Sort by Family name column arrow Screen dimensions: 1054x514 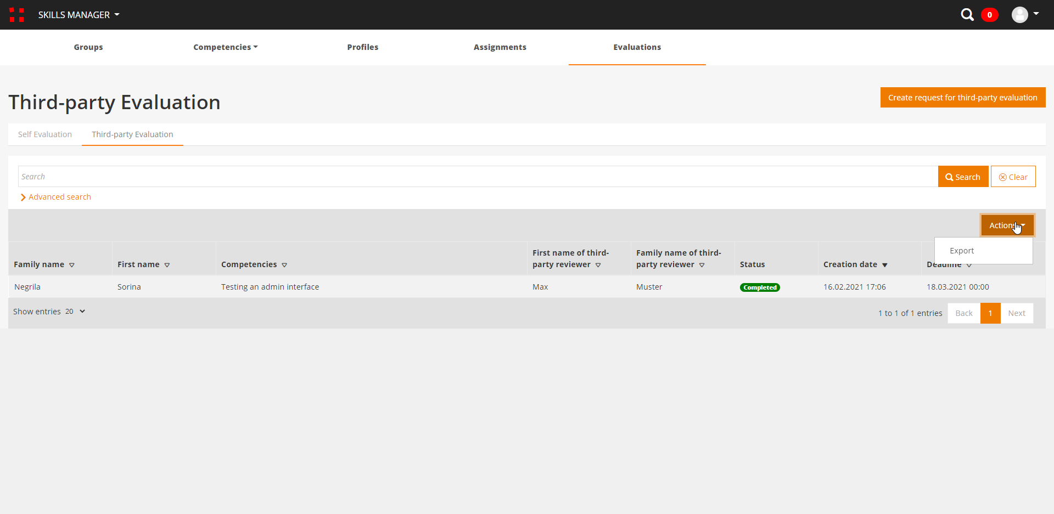(72, 265)
